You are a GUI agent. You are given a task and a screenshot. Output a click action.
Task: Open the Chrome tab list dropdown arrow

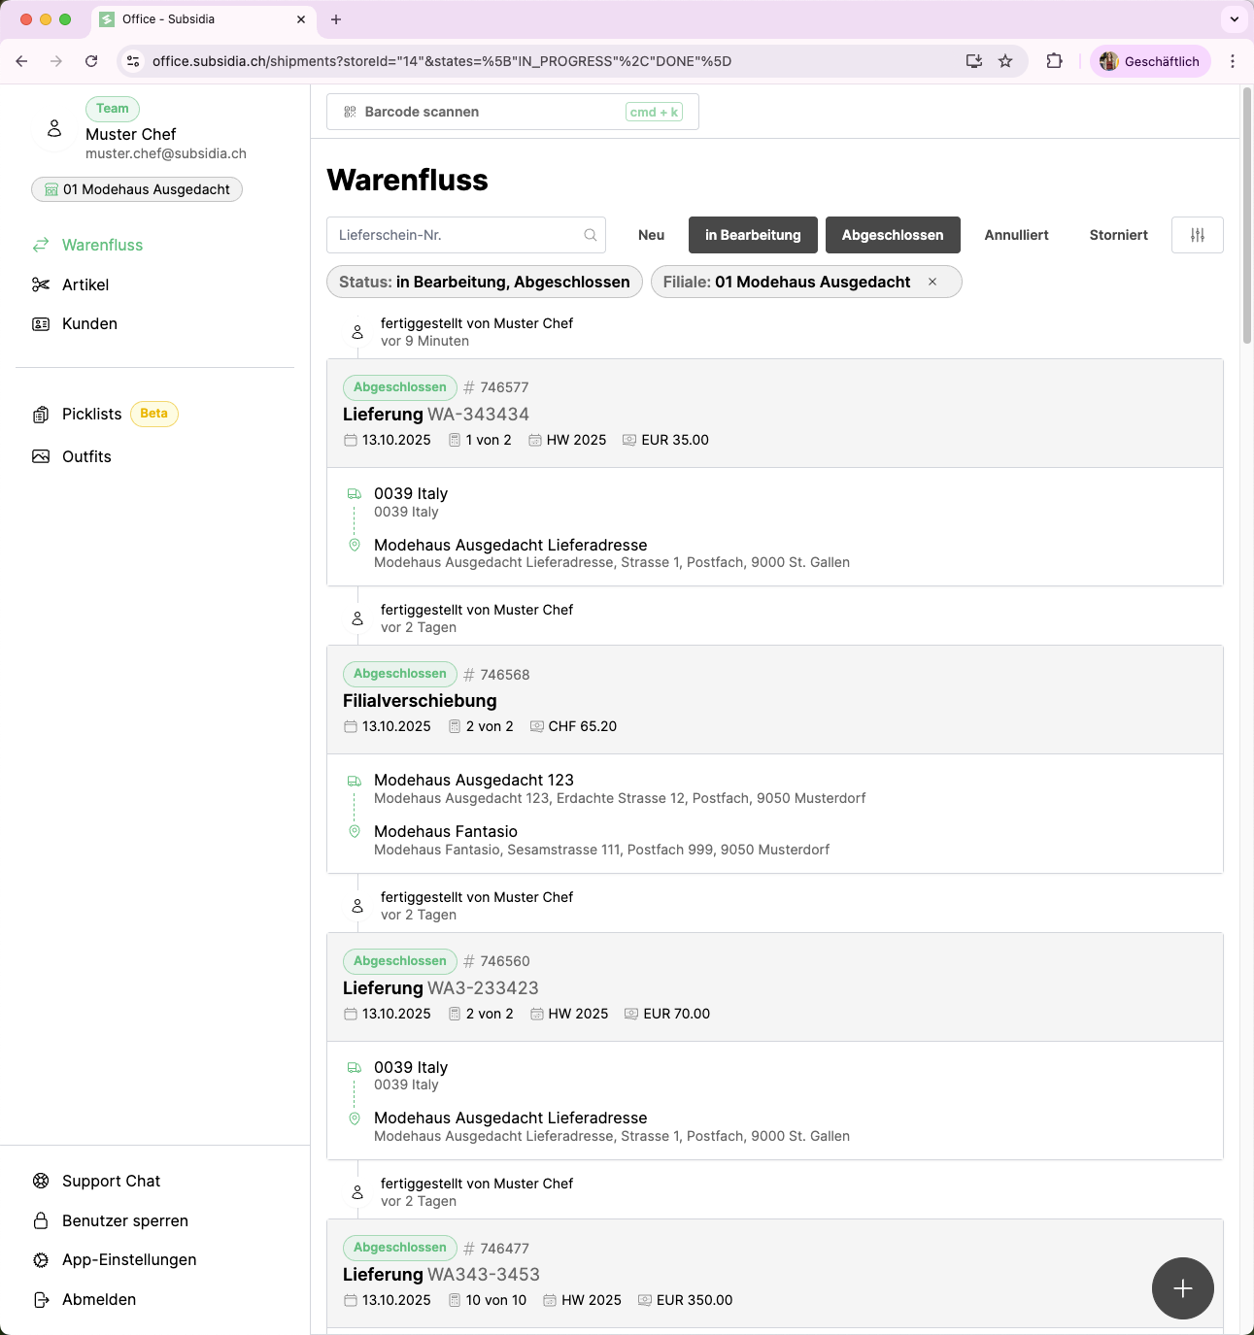pos(1234,19)
